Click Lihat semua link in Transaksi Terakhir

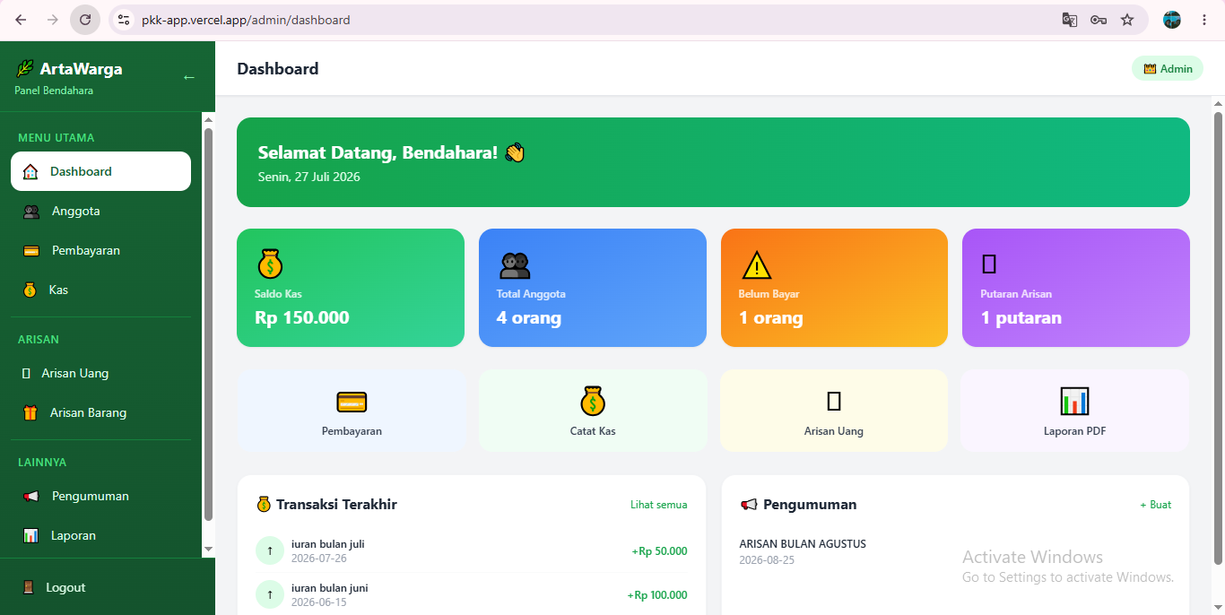tap(659, 505)
